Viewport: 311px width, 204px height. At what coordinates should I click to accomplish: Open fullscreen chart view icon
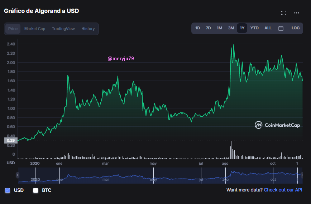click(x=284, y=13)
